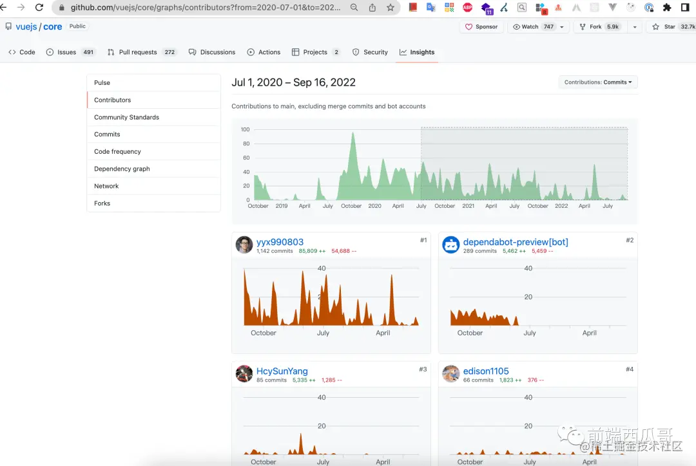Open the share icon in address bar

click(372, 8)
